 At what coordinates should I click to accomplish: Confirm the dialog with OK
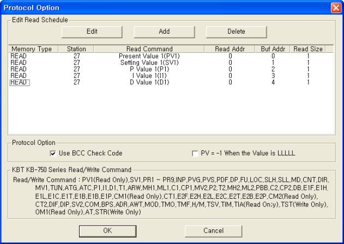(107, 230)
